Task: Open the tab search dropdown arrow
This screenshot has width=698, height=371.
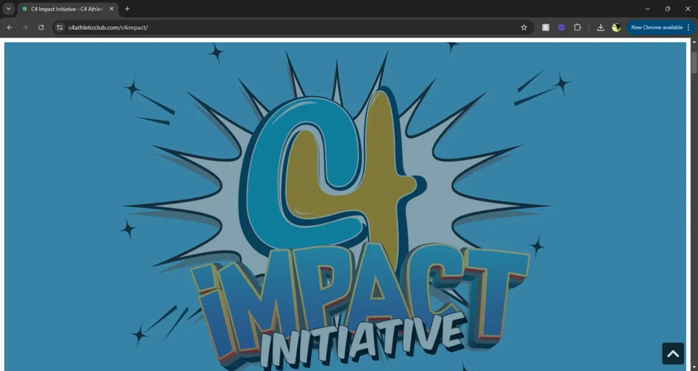Action: coord(9,9)
